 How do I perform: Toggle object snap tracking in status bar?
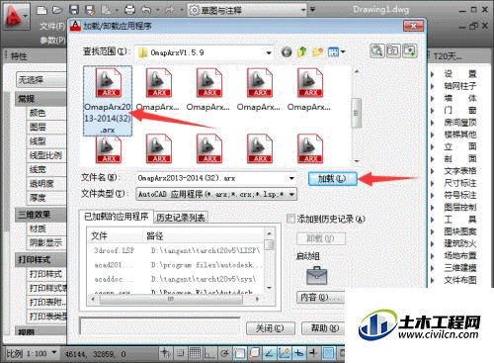click(269, 353)
